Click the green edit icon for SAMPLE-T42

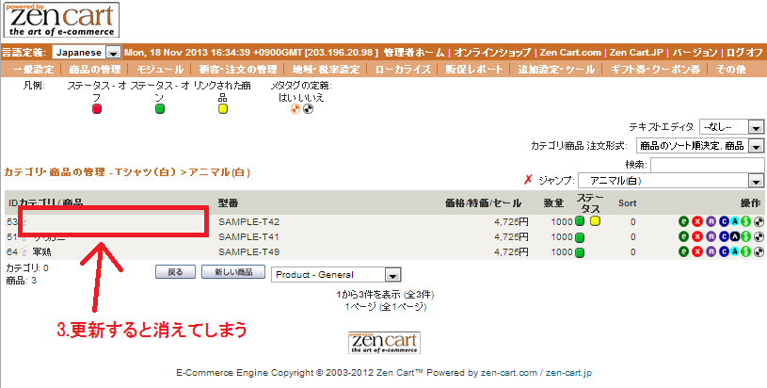(x=684, y=222)
